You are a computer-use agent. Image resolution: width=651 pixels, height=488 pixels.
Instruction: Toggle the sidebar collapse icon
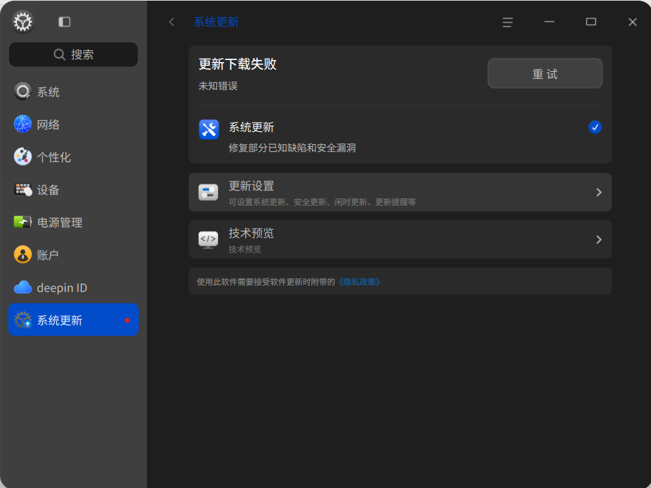point(65,22)
